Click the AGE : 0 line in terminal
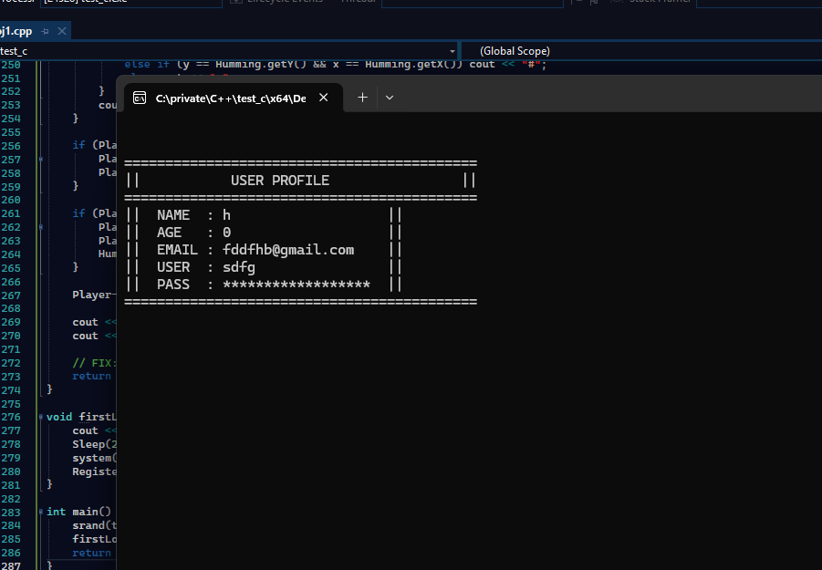Screen dimensions: 822x570 pos(193,233)
